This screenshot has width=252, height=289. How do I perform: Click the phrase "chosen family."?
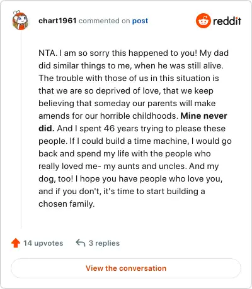click(x=67, y=204)
